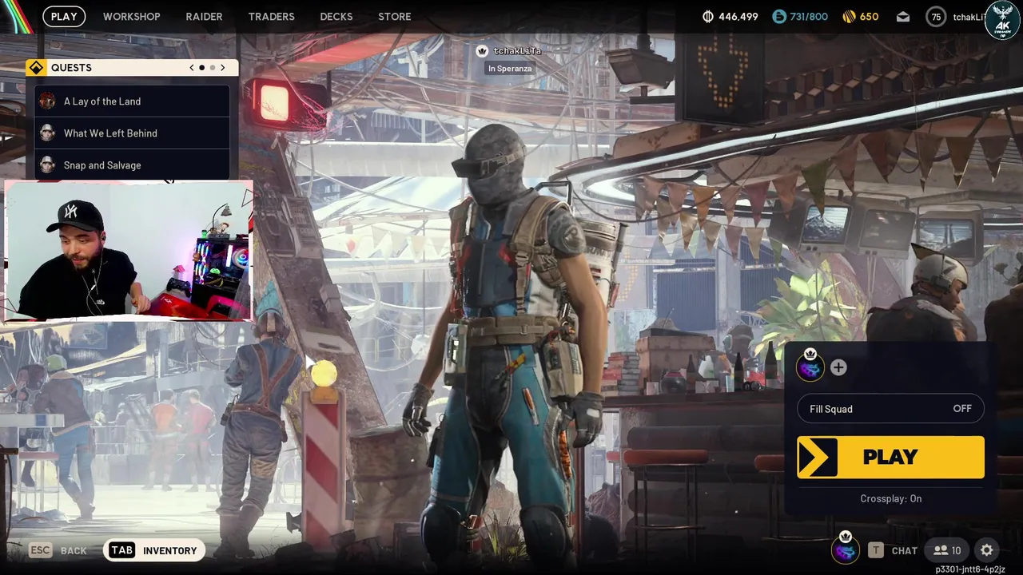Click the yellow Quests diamond icon

(36, 68)
